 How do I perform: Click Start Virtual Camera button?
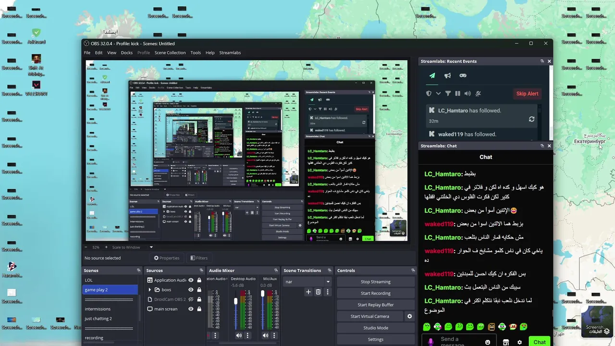point(369,316)
